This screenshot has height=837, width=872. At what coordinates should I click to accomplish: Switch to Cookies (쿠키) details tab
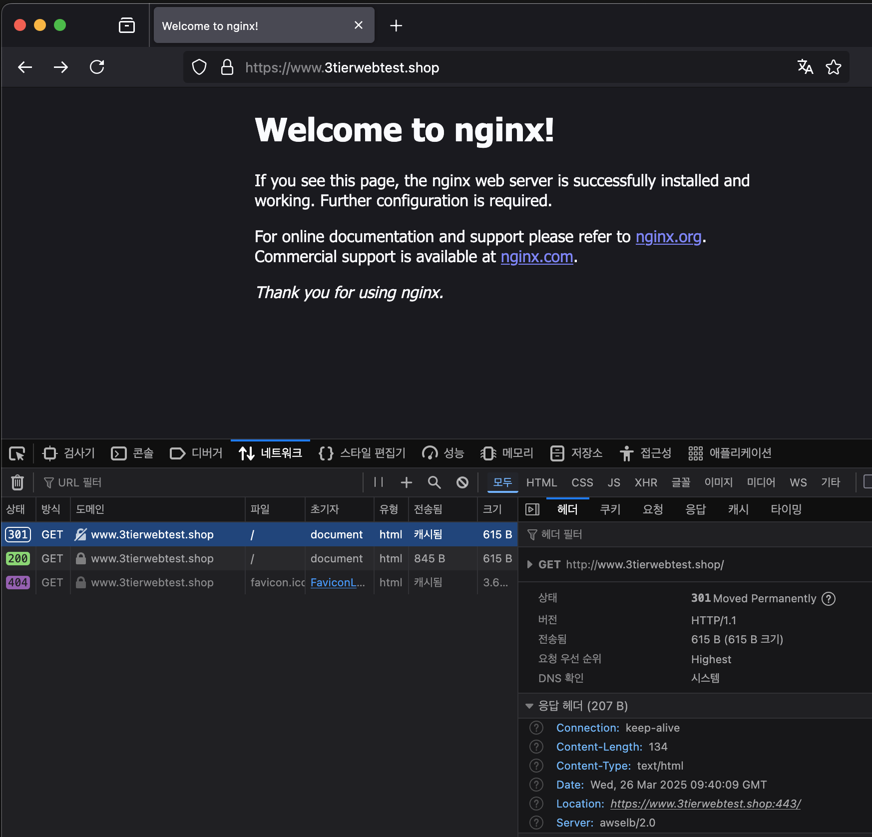tap(610, 509)
